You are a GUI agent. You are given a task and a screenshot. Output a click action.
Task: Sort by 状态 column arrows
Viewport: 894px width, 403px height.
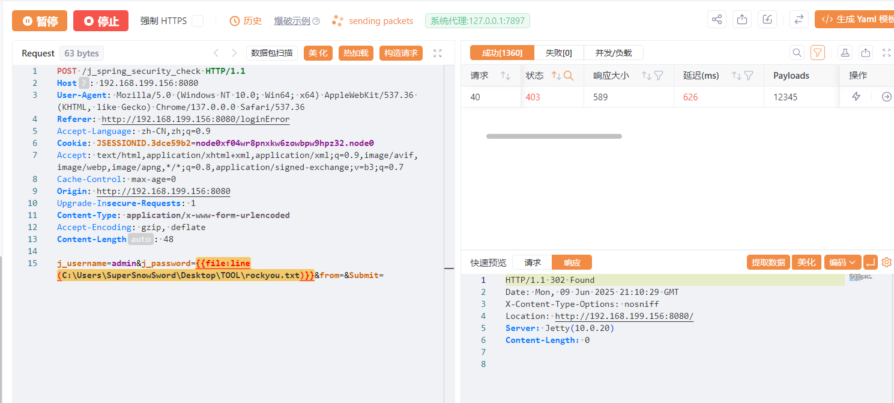tap(556, 76)
